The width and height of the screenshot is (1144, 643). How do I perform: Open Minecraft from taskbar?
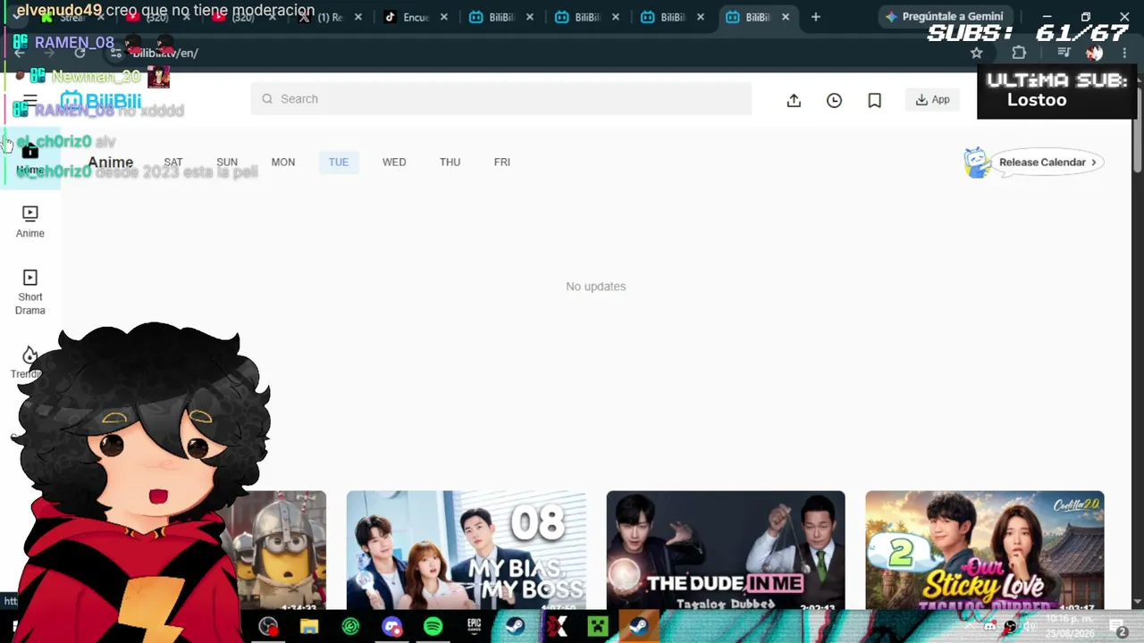(x=597, y=627)
